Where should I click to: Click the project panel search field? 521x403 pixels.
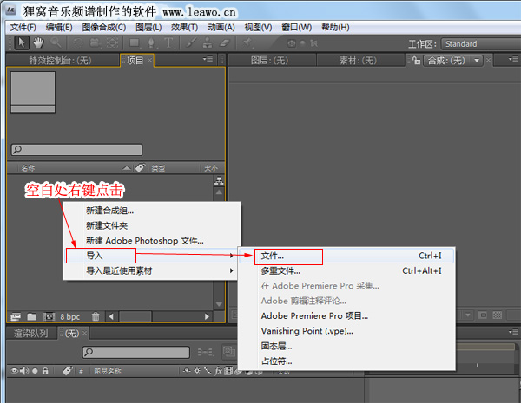(x=76, y=150)
